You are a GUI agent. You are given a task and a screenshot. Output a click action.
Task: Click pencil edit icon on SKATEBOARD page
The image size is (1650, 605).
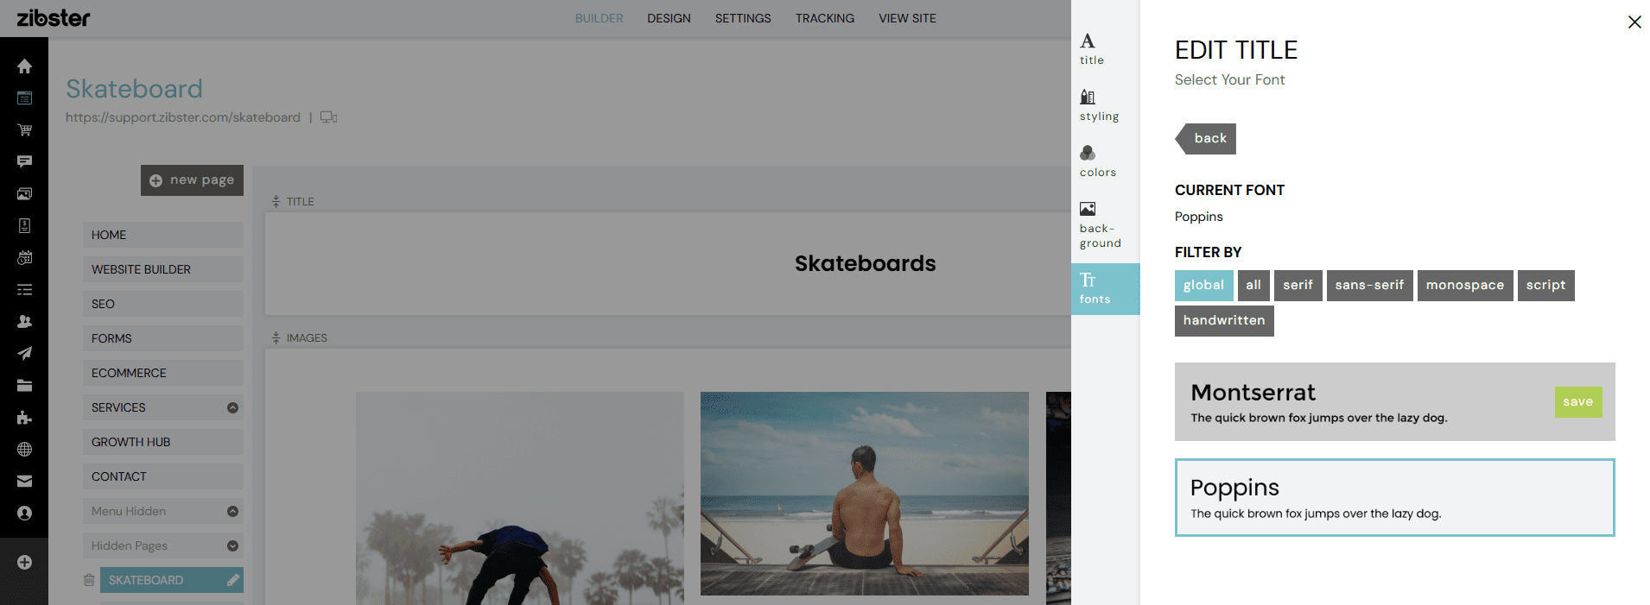pyautogui.click(x=232, y=580)
